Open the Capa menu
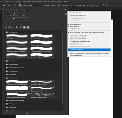122x118 pixels. [x=24, y=2]
